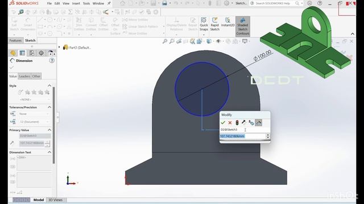Click the DimXpertManager crosshair tab icon
This screenshot has width=364, height=204.
coord(41,53)
